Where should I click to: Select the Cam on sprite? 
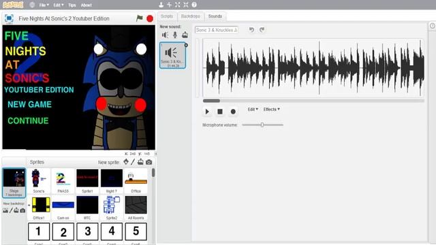coord(63,208)
